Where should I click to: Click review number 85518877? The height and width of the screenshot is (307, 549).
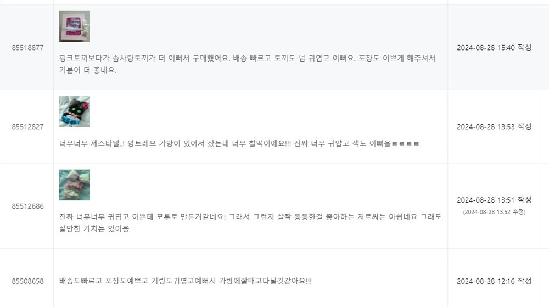point(27,48)
